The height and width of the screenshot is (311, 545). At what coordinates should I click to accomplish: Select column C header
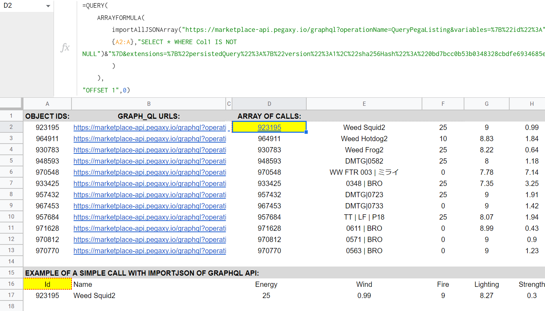click(229, 104)
